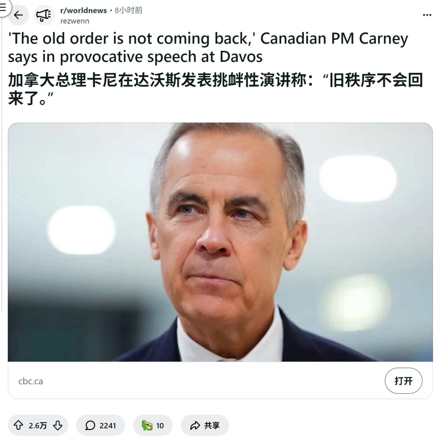Click the English post title

tap(208, 48)
